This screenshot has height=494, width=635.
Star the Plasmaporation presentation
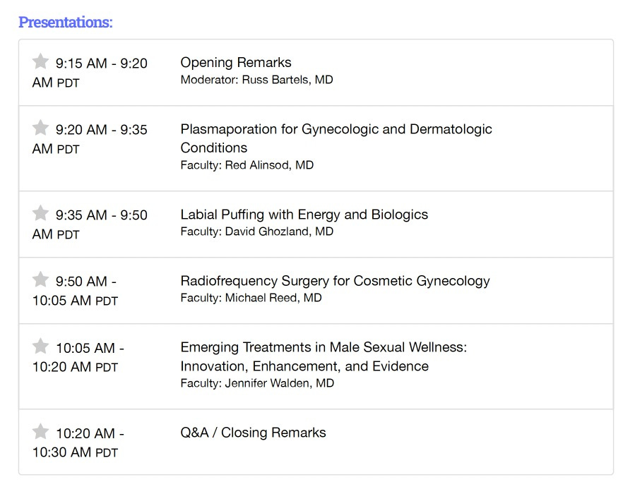click(40, 128)
